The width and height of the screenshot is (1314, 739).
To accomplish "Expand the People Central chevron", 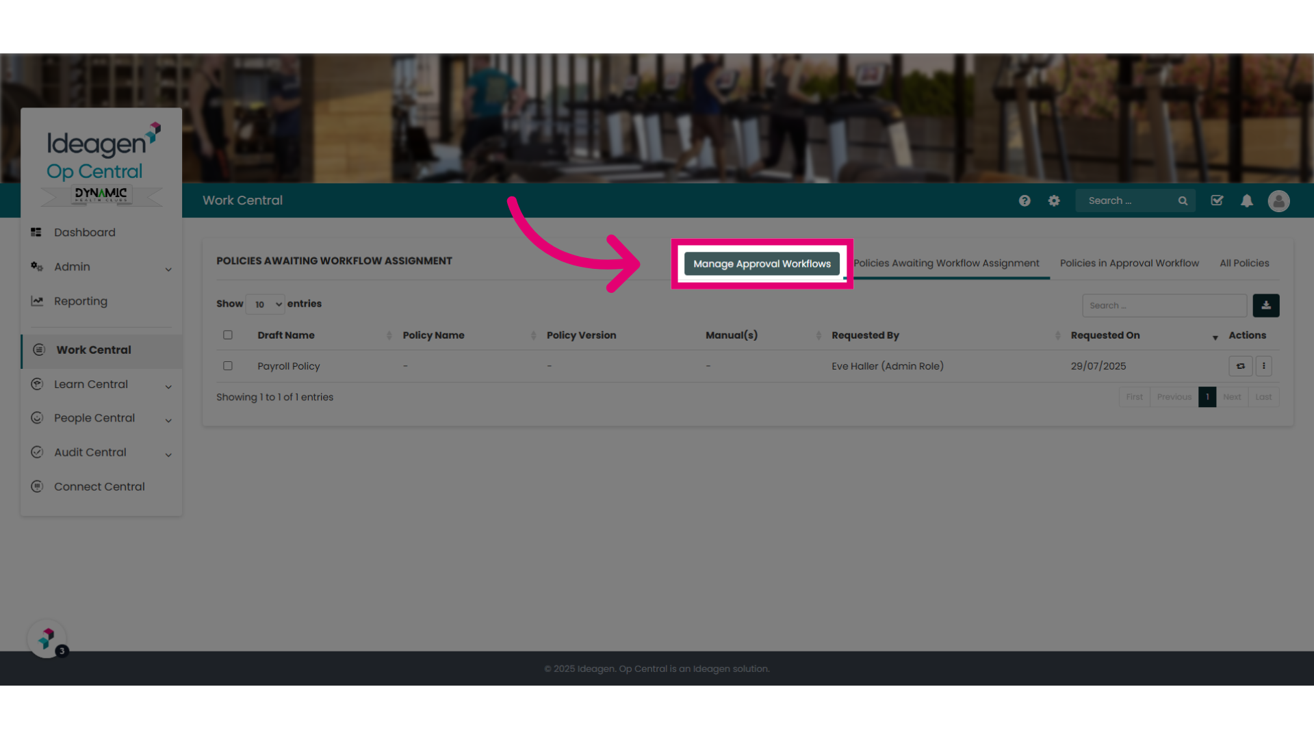I will (168, 421).
